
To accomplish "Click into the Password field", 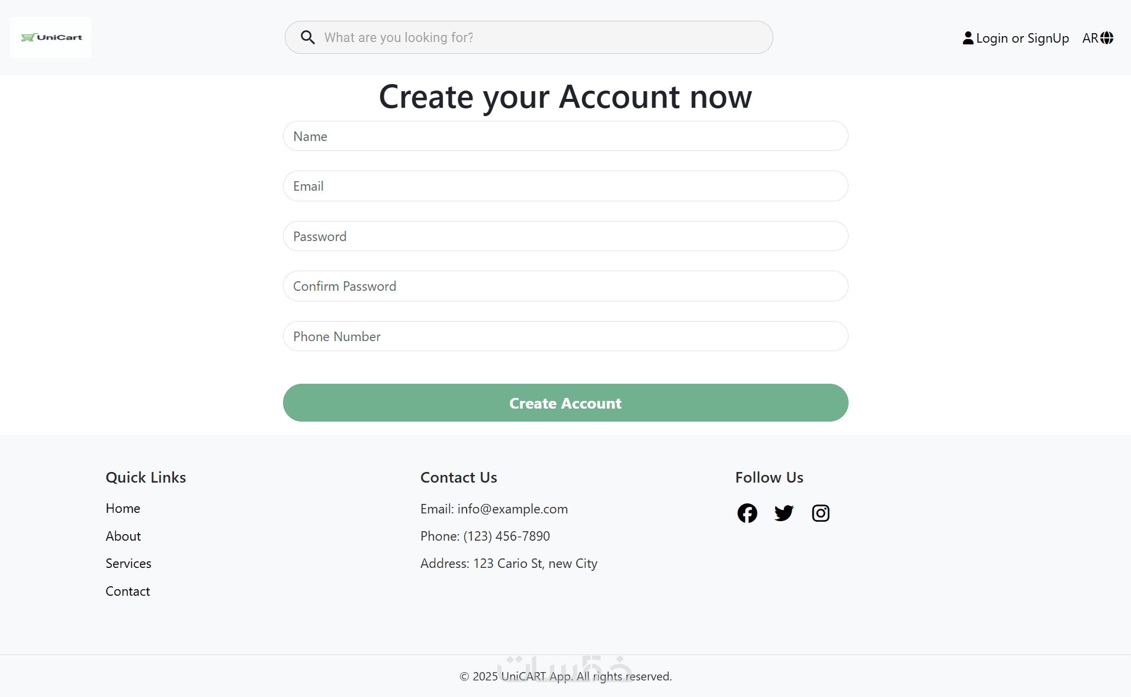I will click(x=565, y=236).
